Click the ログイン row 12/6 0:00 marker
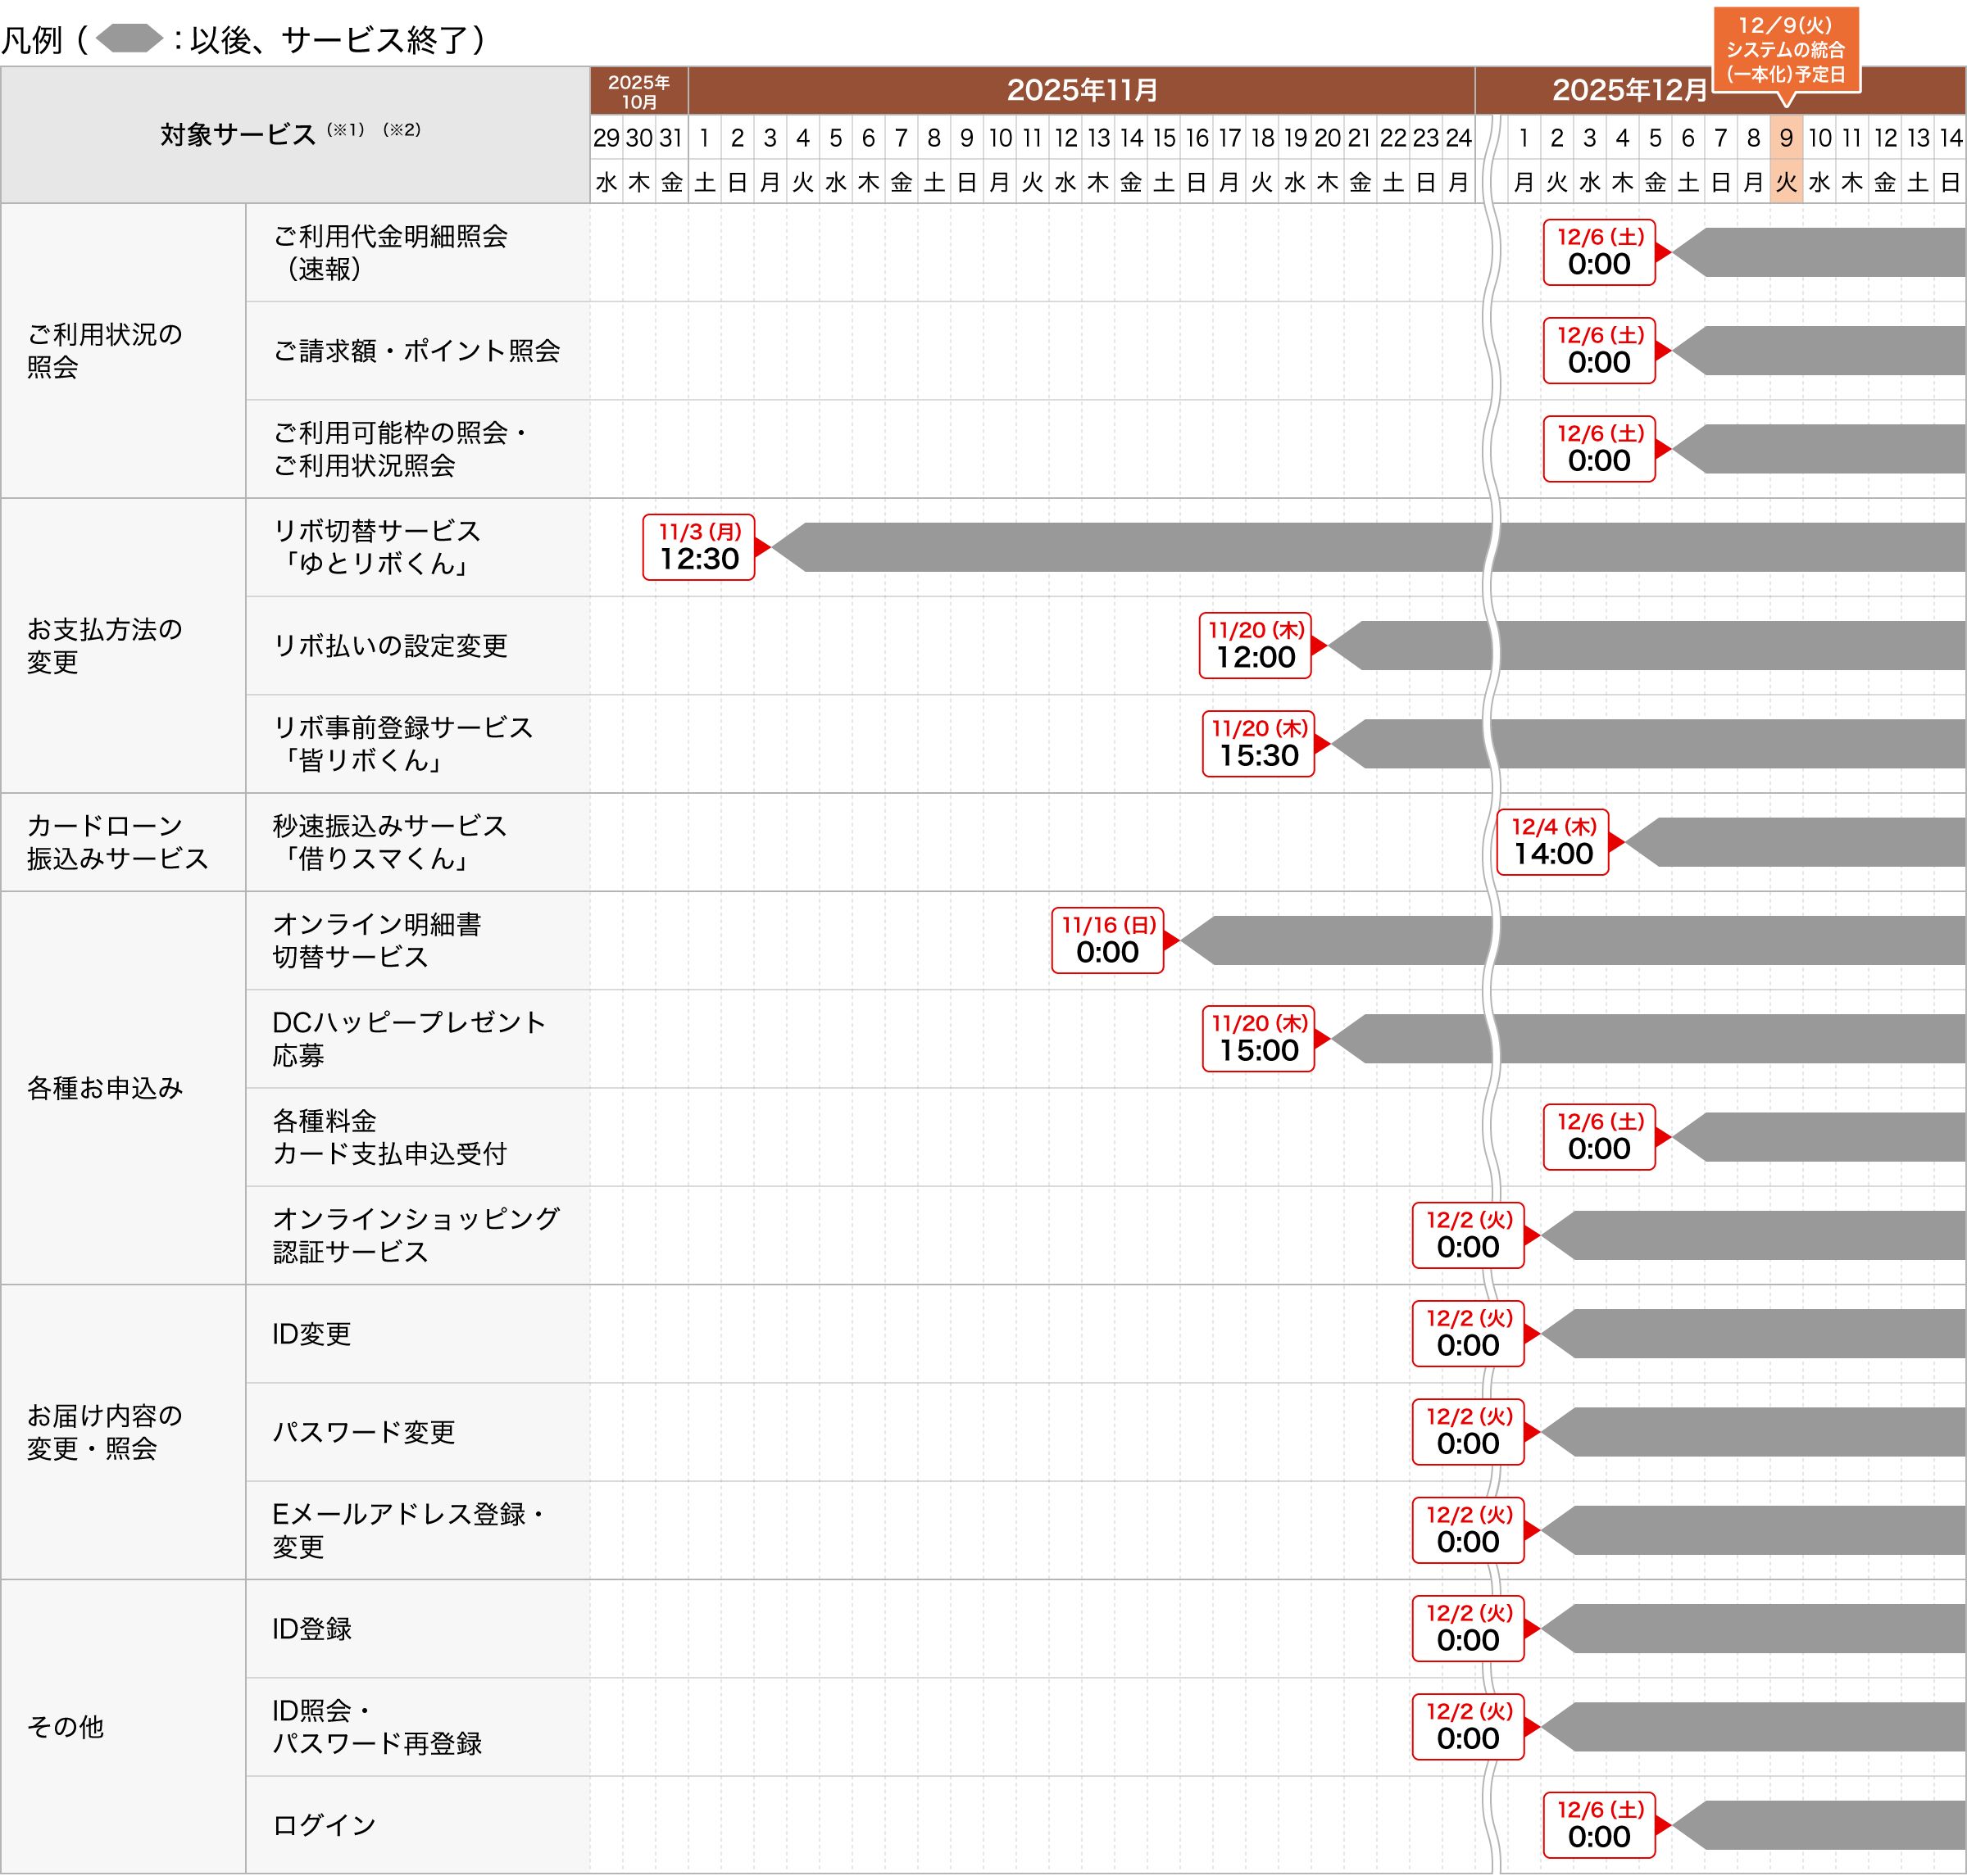The width and height of the screenshot is (1967, 1876). (1599, 1825)
